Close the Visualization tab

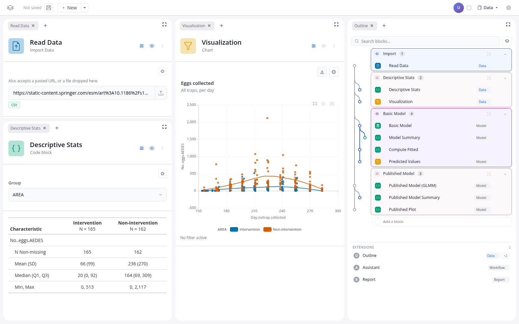click(x=209, y=26)
